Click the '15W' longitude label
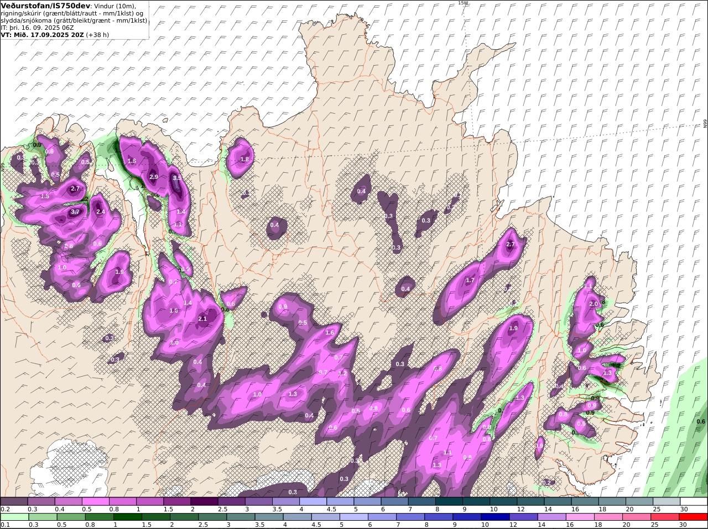This screenshot has width=708, height=529. (x=463, y=3)
